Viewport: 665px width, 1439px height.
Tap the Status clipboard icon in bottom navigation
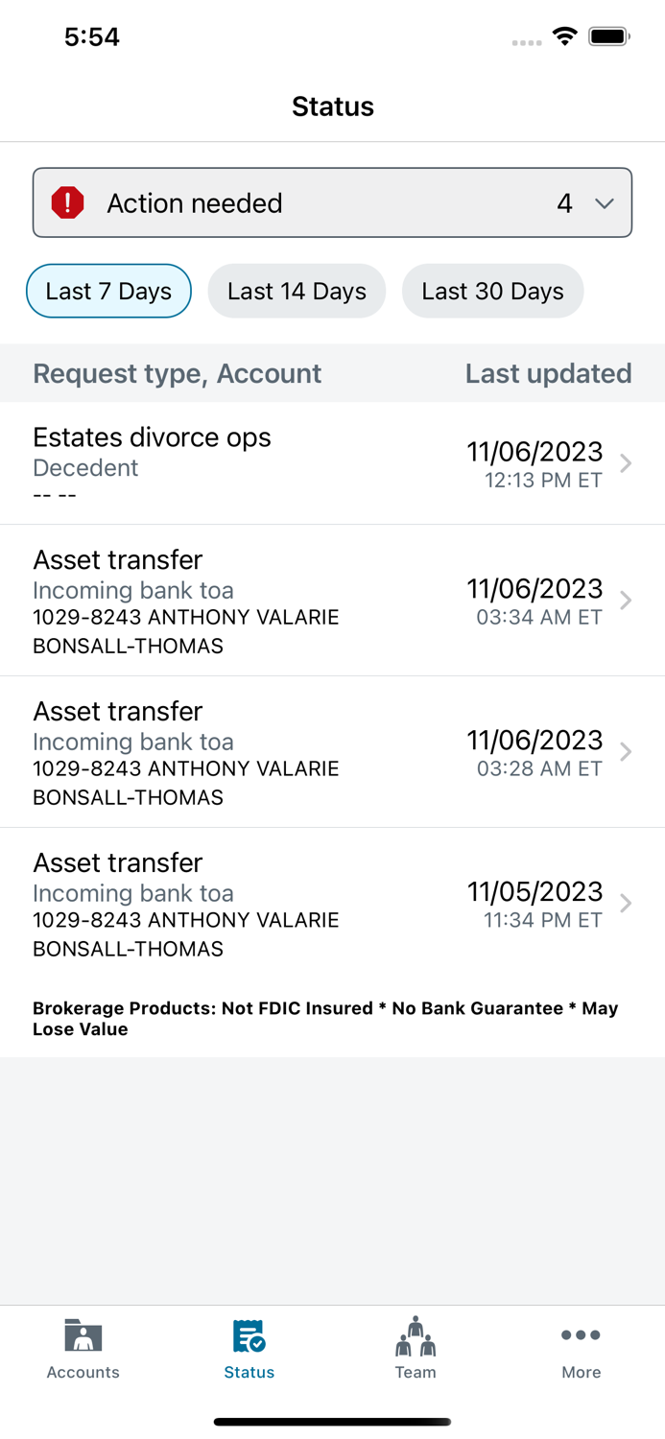tap(249, 1334)
